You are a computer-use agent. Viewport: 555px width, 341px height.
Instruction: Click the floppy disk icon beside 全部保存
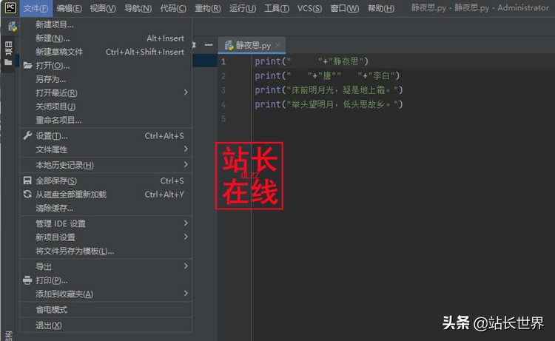pyautogui.click(x=27, y=180)
